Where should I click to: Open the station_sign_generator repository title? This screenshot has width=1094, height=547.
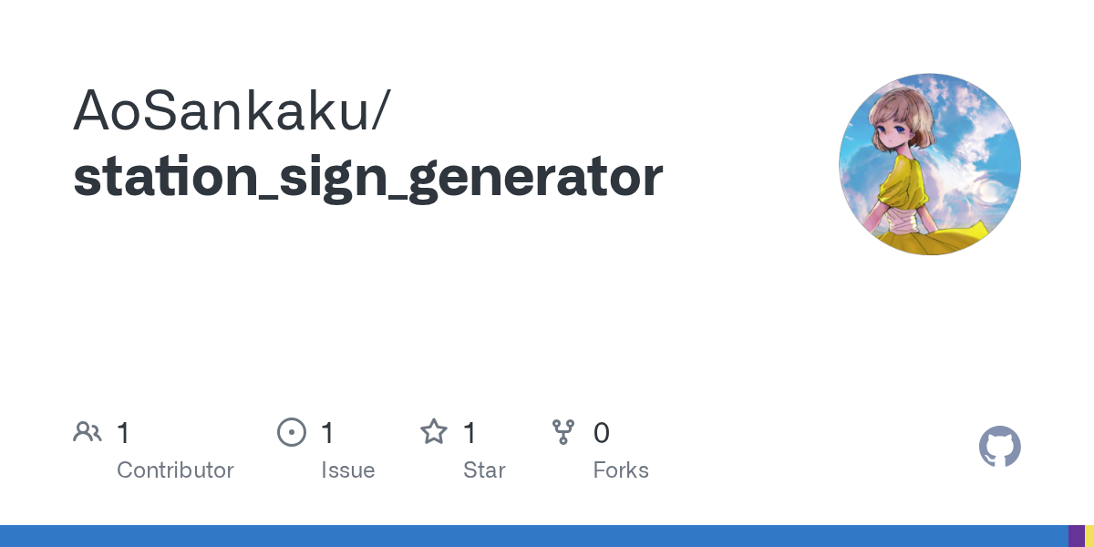[x=367, y=177]
